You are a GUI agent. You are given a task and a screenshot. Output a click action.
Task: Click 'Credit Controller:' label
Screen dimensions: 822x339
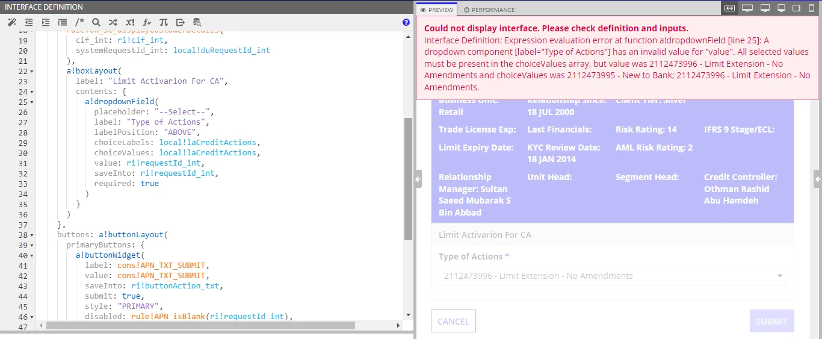(x=741, y=177)
